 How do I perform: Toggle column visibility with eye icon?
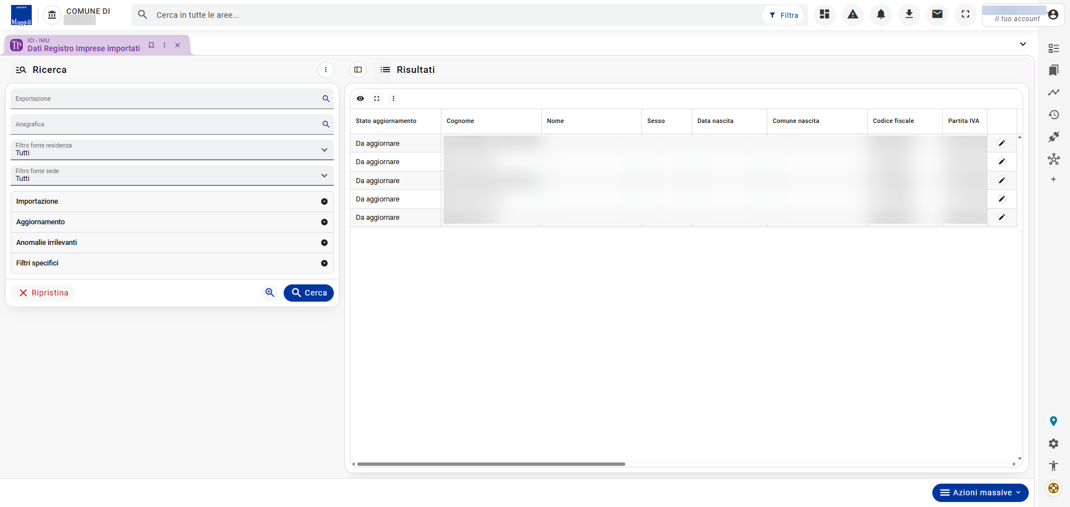click(361, 99)
